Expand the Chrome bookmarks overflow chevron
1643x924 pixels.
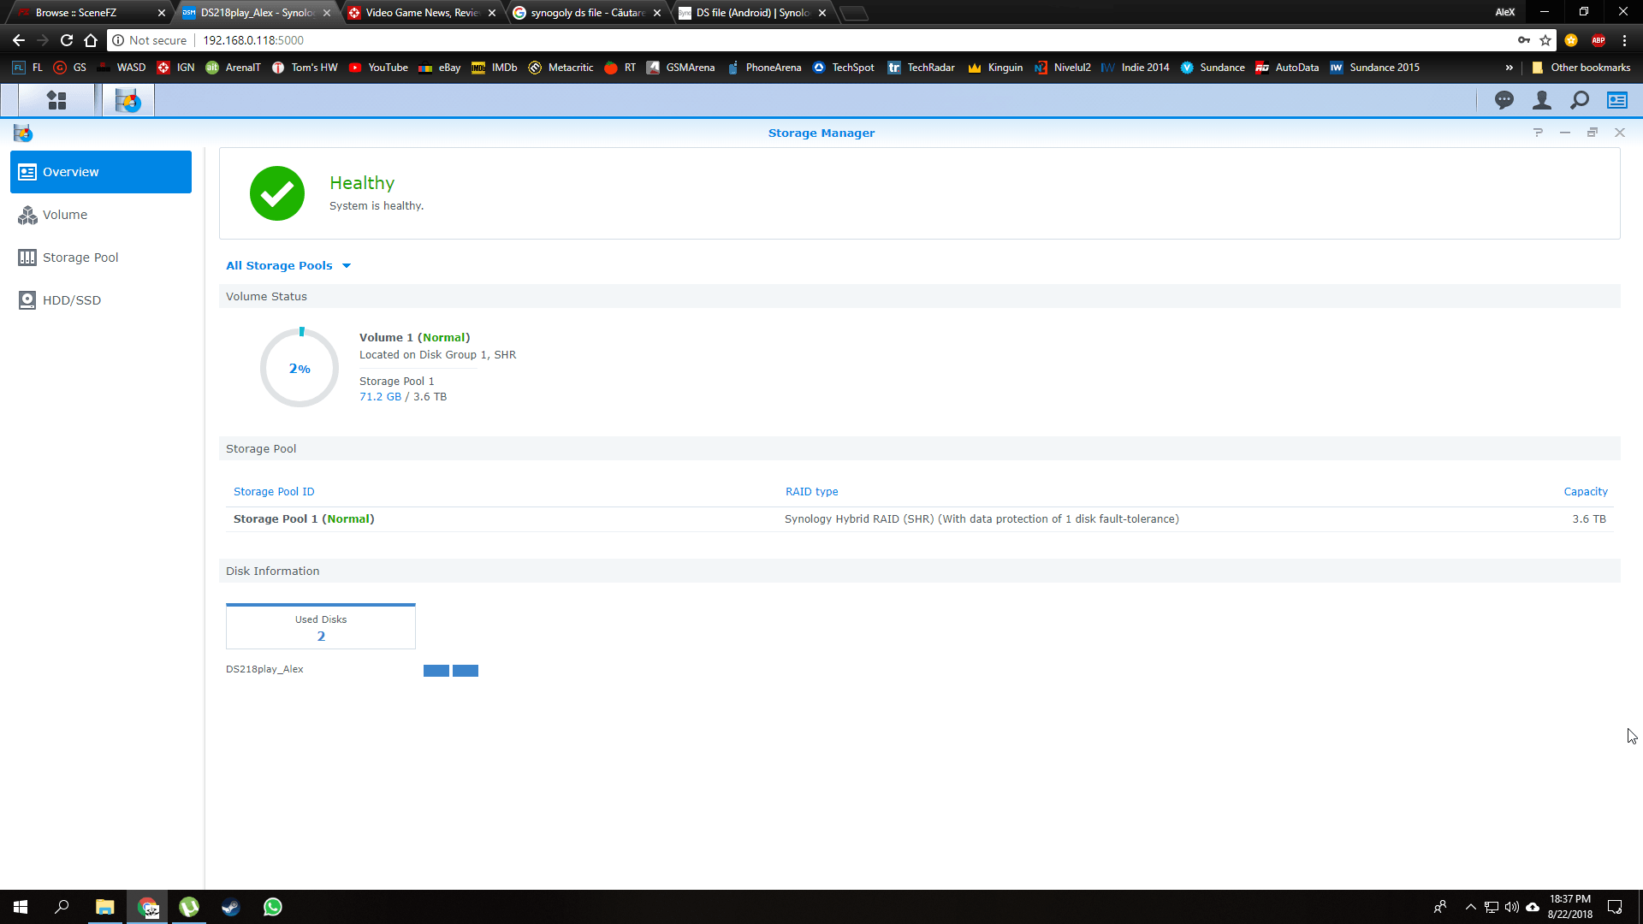[1509, 68]
